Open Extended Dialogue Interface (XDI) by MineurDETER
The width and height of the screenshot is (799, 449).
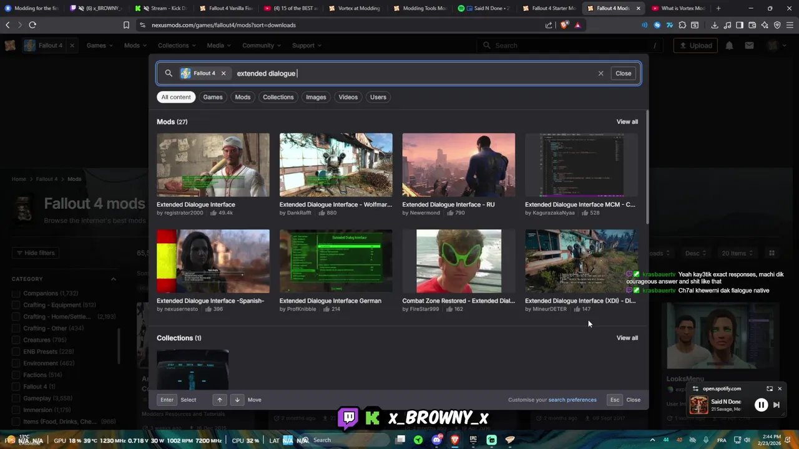click(581, 261)
